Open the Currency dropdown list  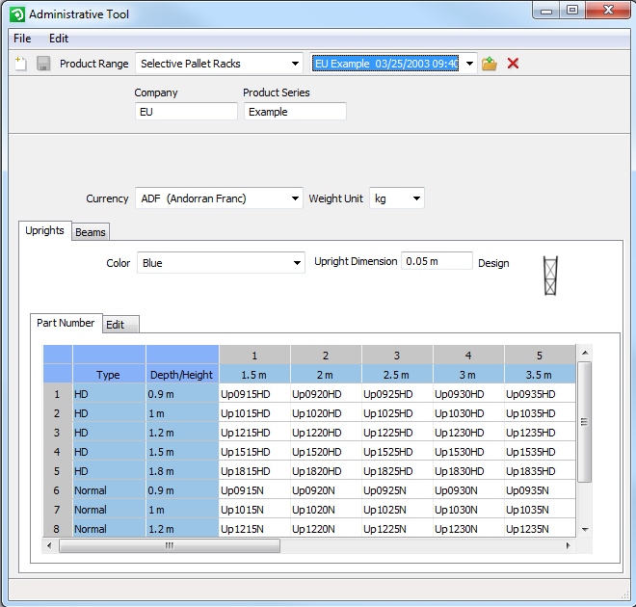coord(219,198)
